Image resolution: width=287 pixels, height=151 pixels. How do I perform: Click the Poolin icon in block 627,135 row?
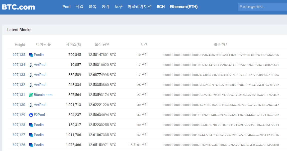click(x=31, y=55)
